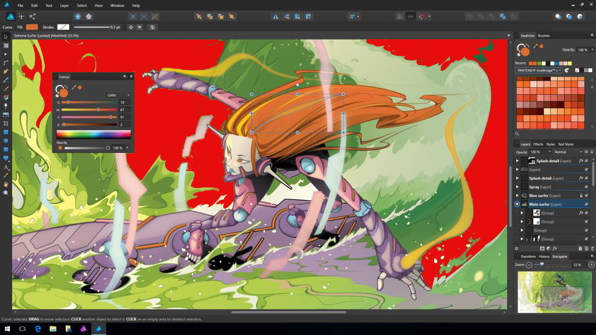Switch to the Effects tab

click(x=538, y=144)
